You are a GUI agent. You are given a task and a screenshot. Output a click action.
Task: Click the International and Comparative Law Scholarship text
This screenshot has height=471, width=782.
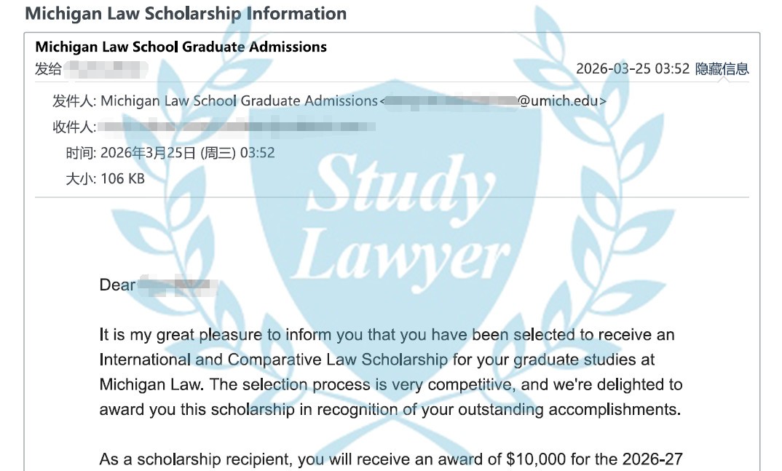tap(274, 360)
